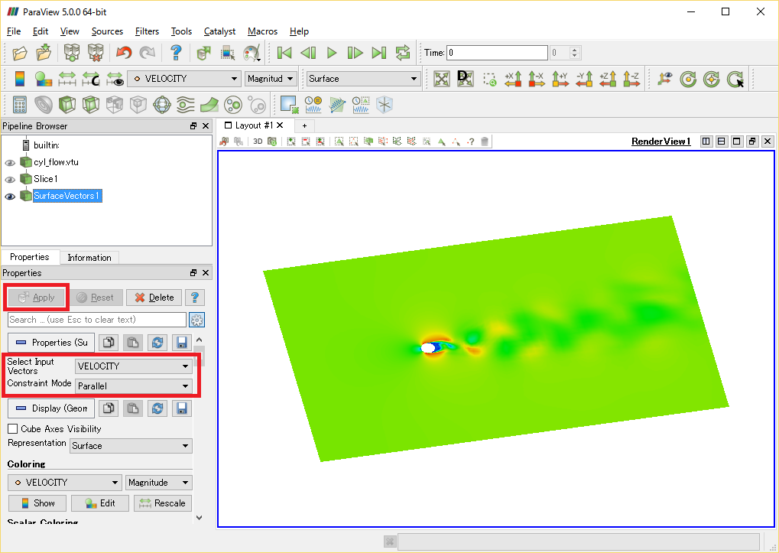
Task: Click the Time input field
Action: (498, 53)
